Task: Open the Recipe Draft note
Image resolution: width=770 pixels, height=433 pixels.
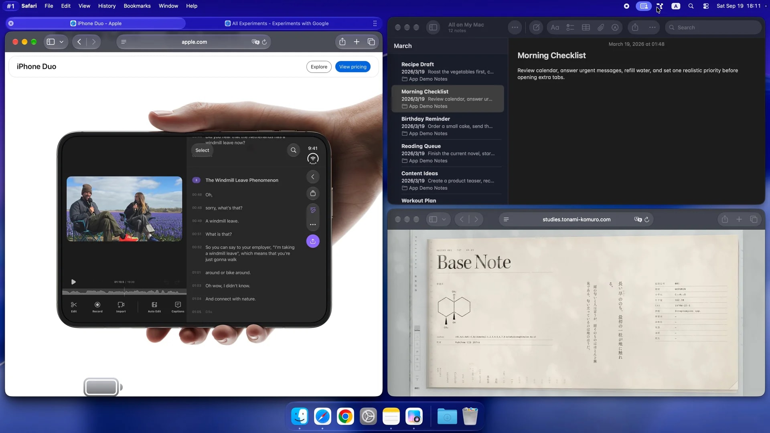Action: (x=448, y=71)
